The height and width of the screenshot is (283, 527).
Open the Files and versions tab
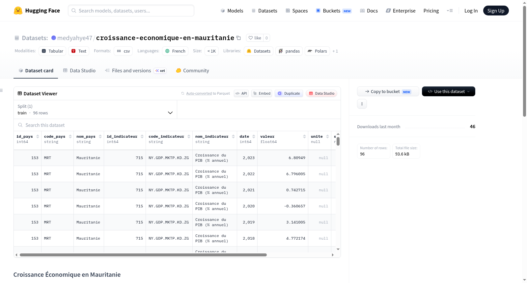(x=135, y=70)
